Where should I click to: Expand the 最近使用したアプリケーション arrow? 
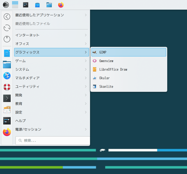86,15
